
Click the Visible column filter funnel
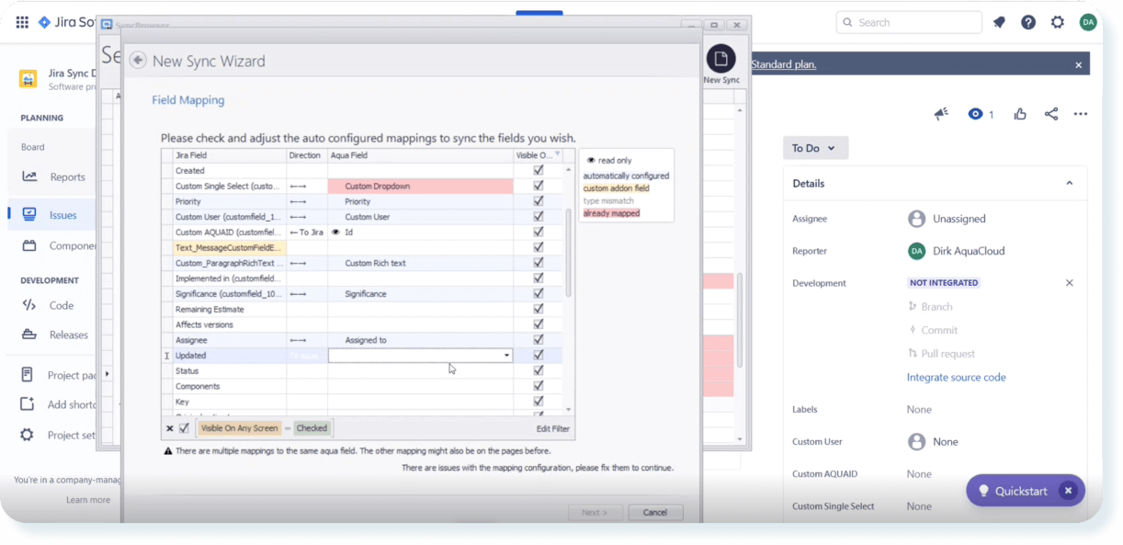(557, 154)
